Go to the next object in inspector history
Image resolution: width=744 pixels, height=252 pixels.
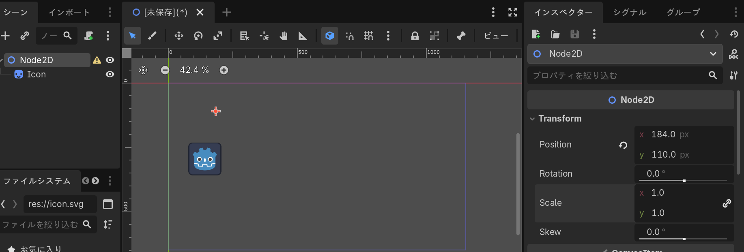[717, 34]
